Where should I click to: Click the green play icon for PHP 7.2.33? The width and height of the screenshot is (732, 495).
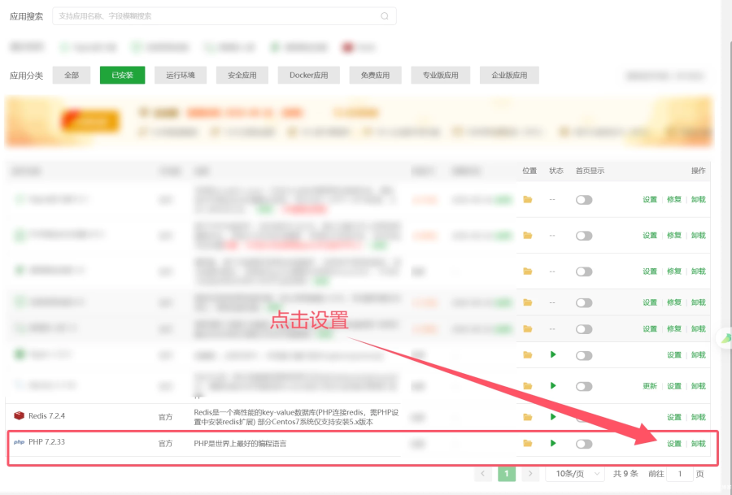click(553, 444)
